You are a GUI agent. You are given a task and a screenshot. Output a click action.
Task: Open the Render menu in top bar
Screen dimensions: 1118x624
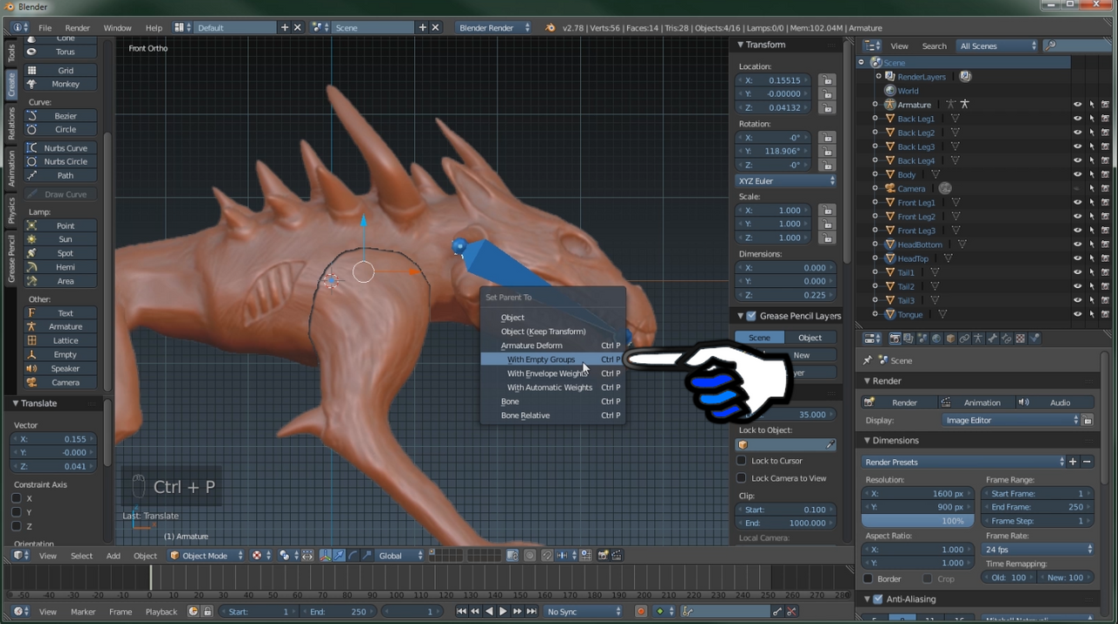click(x=77, y=28)
